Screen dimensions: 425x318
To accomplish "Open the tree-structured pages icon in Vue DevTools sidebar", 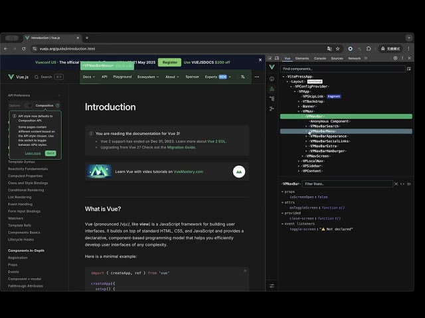I will click(x=272, y=99).
